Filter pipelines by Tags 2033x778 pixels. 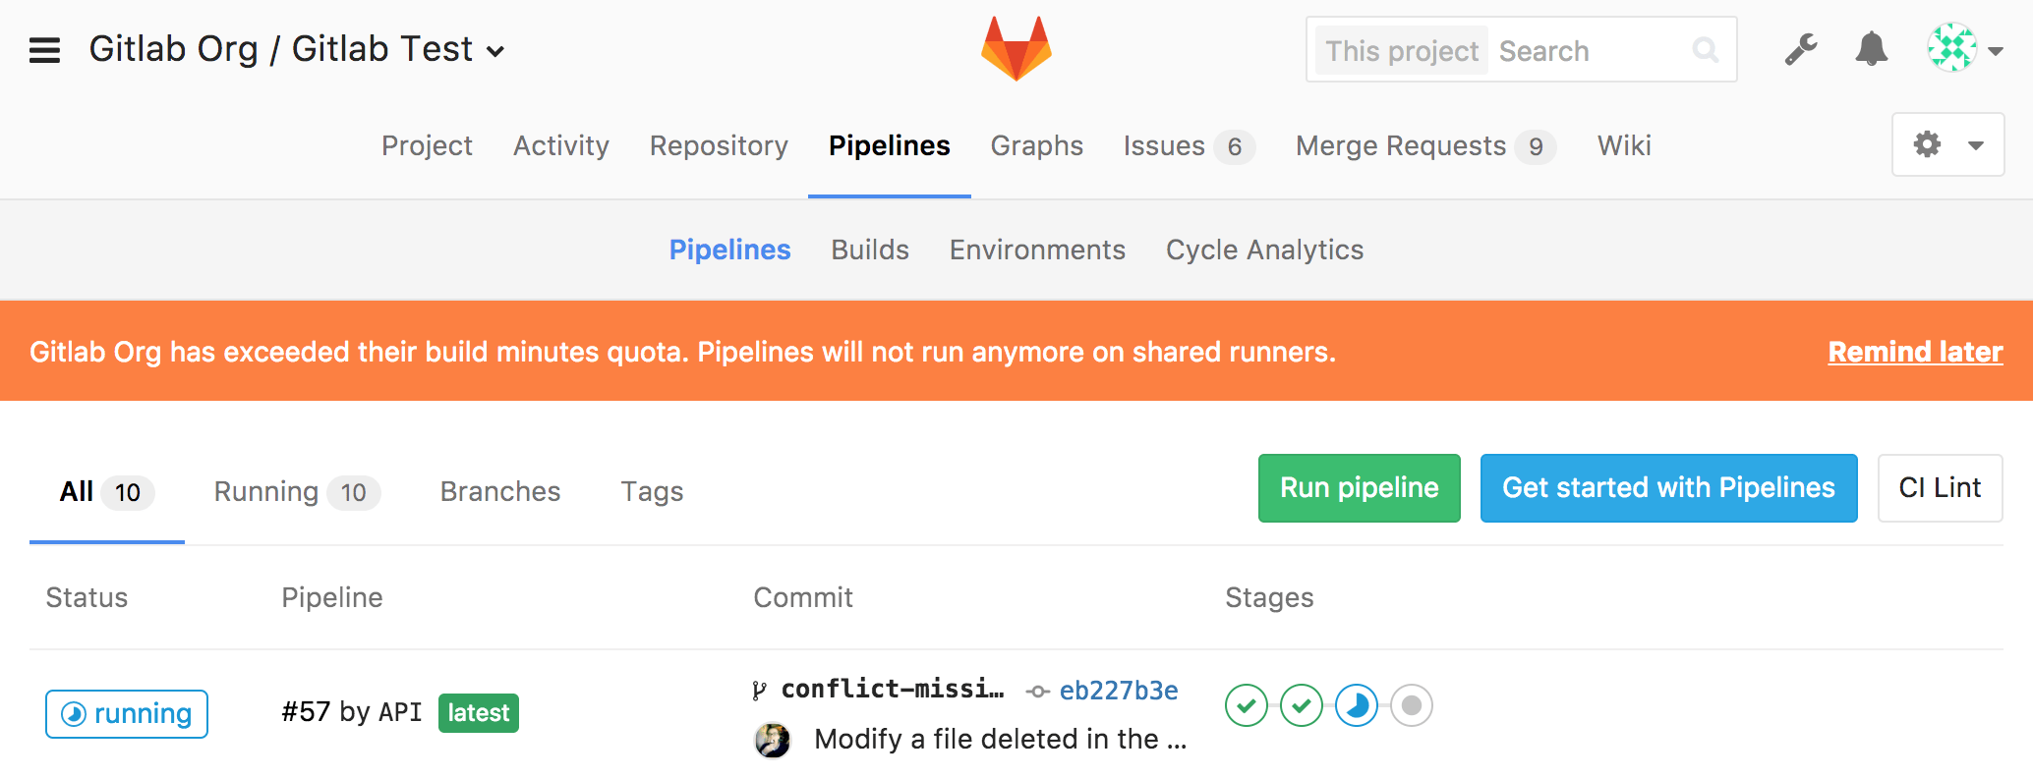(x=652, y=491)
